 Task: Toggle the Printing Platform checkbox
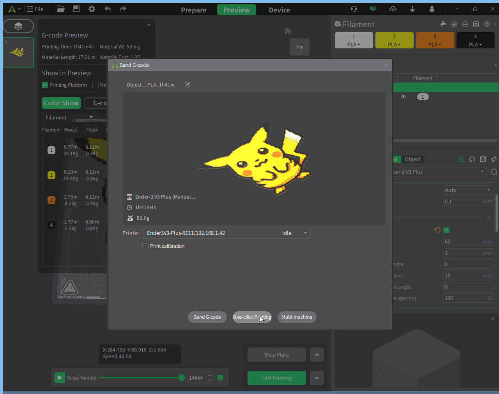(x=45, y=85)
